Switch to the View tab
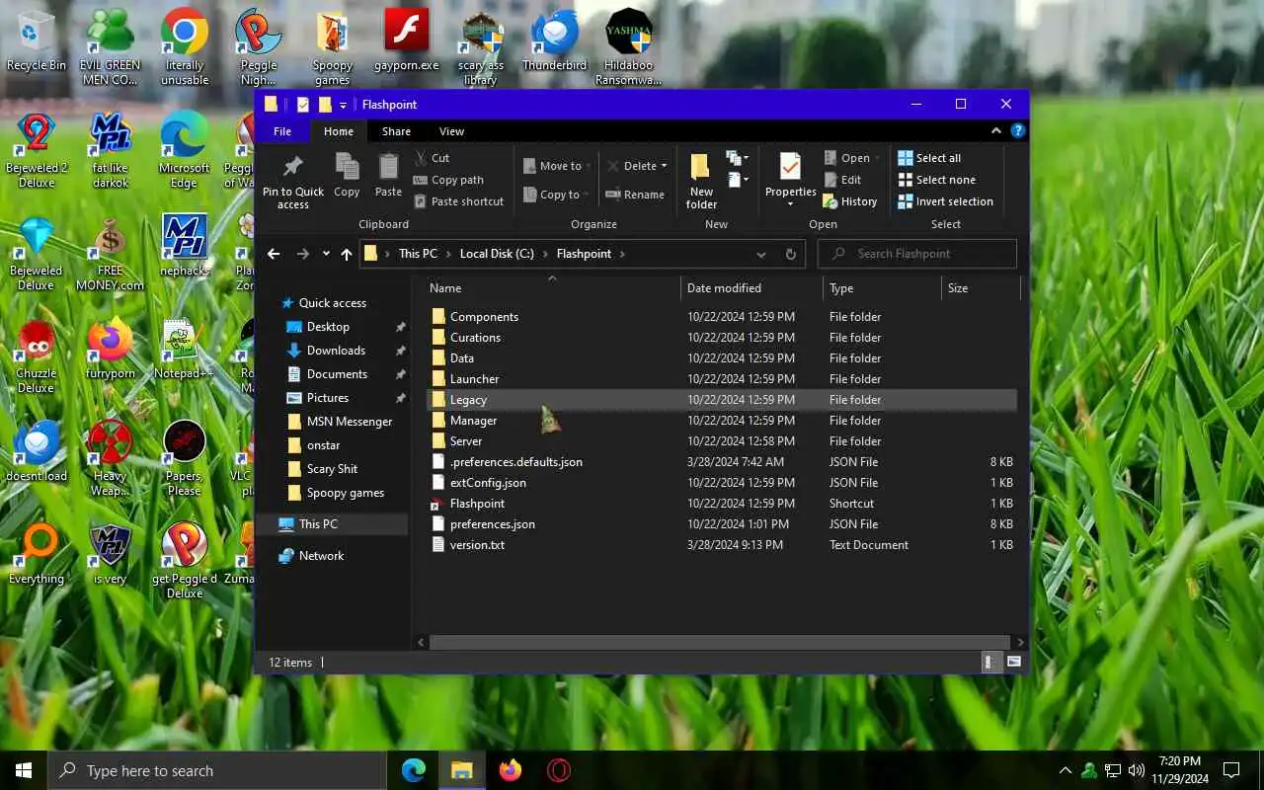 (451, 131)
